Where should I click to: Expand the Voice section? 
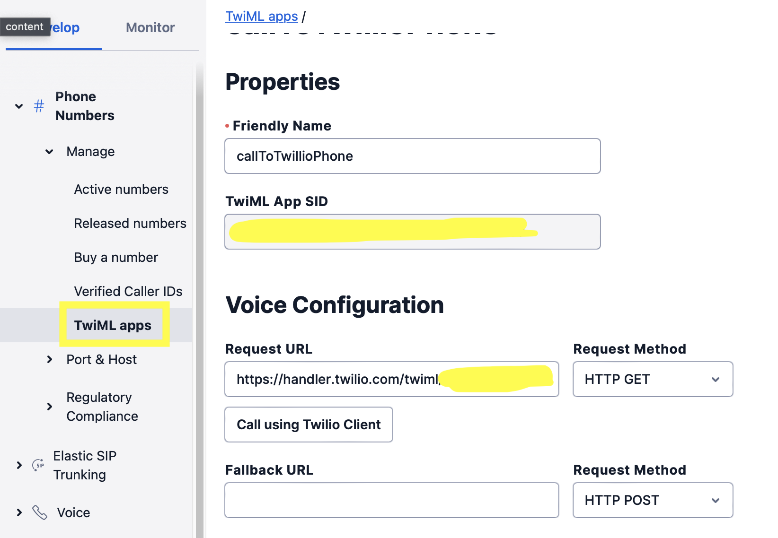pos(18,512)
